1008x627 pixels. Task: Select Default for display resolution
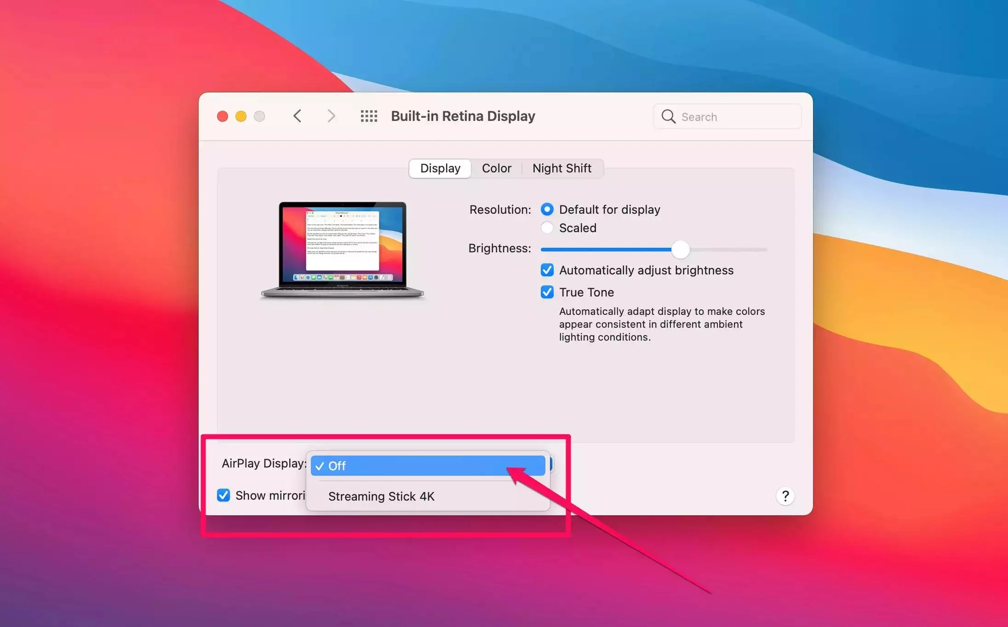tap(547, 209)
